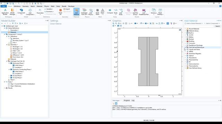Open Add to Component dropdown
The width and height of the screenshot is (222, 124).
click(212, 23)
